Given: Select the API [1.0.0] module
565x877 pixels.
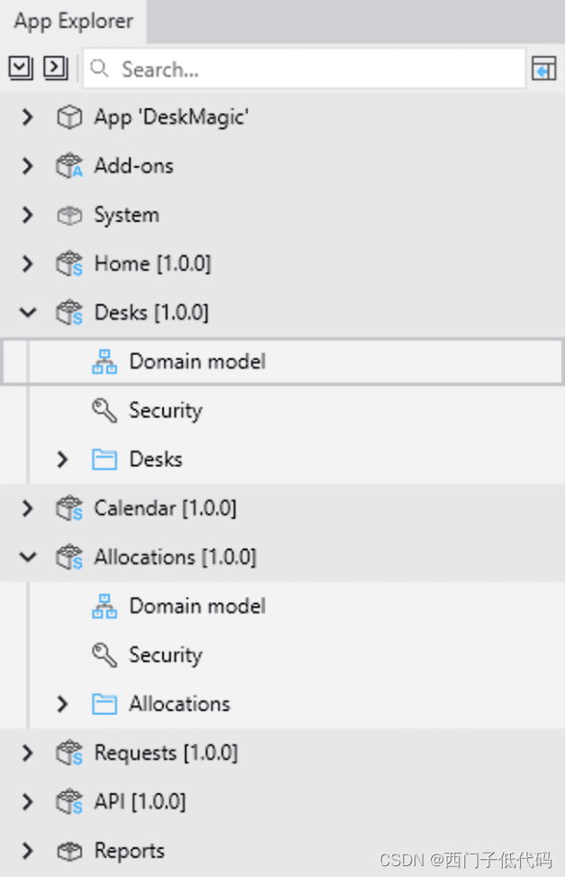Looking at the screenshot, I should click(140, 802).
